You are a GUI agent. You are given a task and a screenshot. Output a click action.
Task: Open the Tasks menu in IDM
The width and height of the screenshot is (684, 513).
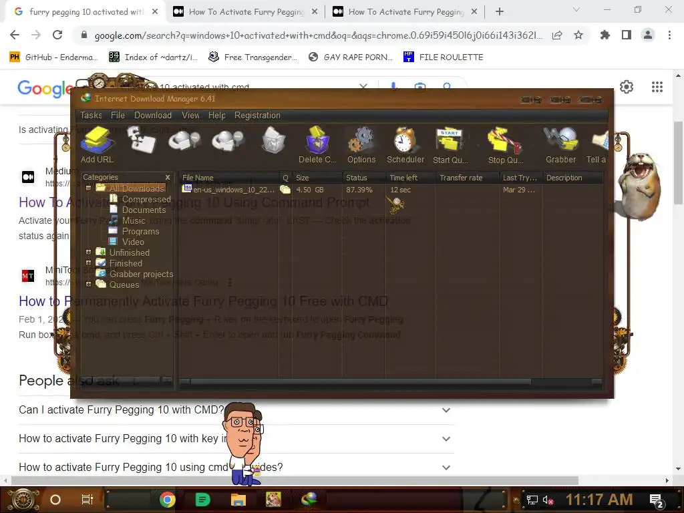tap(91, 115)
